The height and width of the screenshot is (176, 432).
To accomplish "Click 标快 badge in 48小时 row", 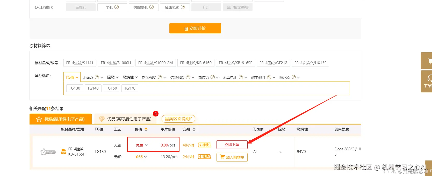I will pos(205,145).
